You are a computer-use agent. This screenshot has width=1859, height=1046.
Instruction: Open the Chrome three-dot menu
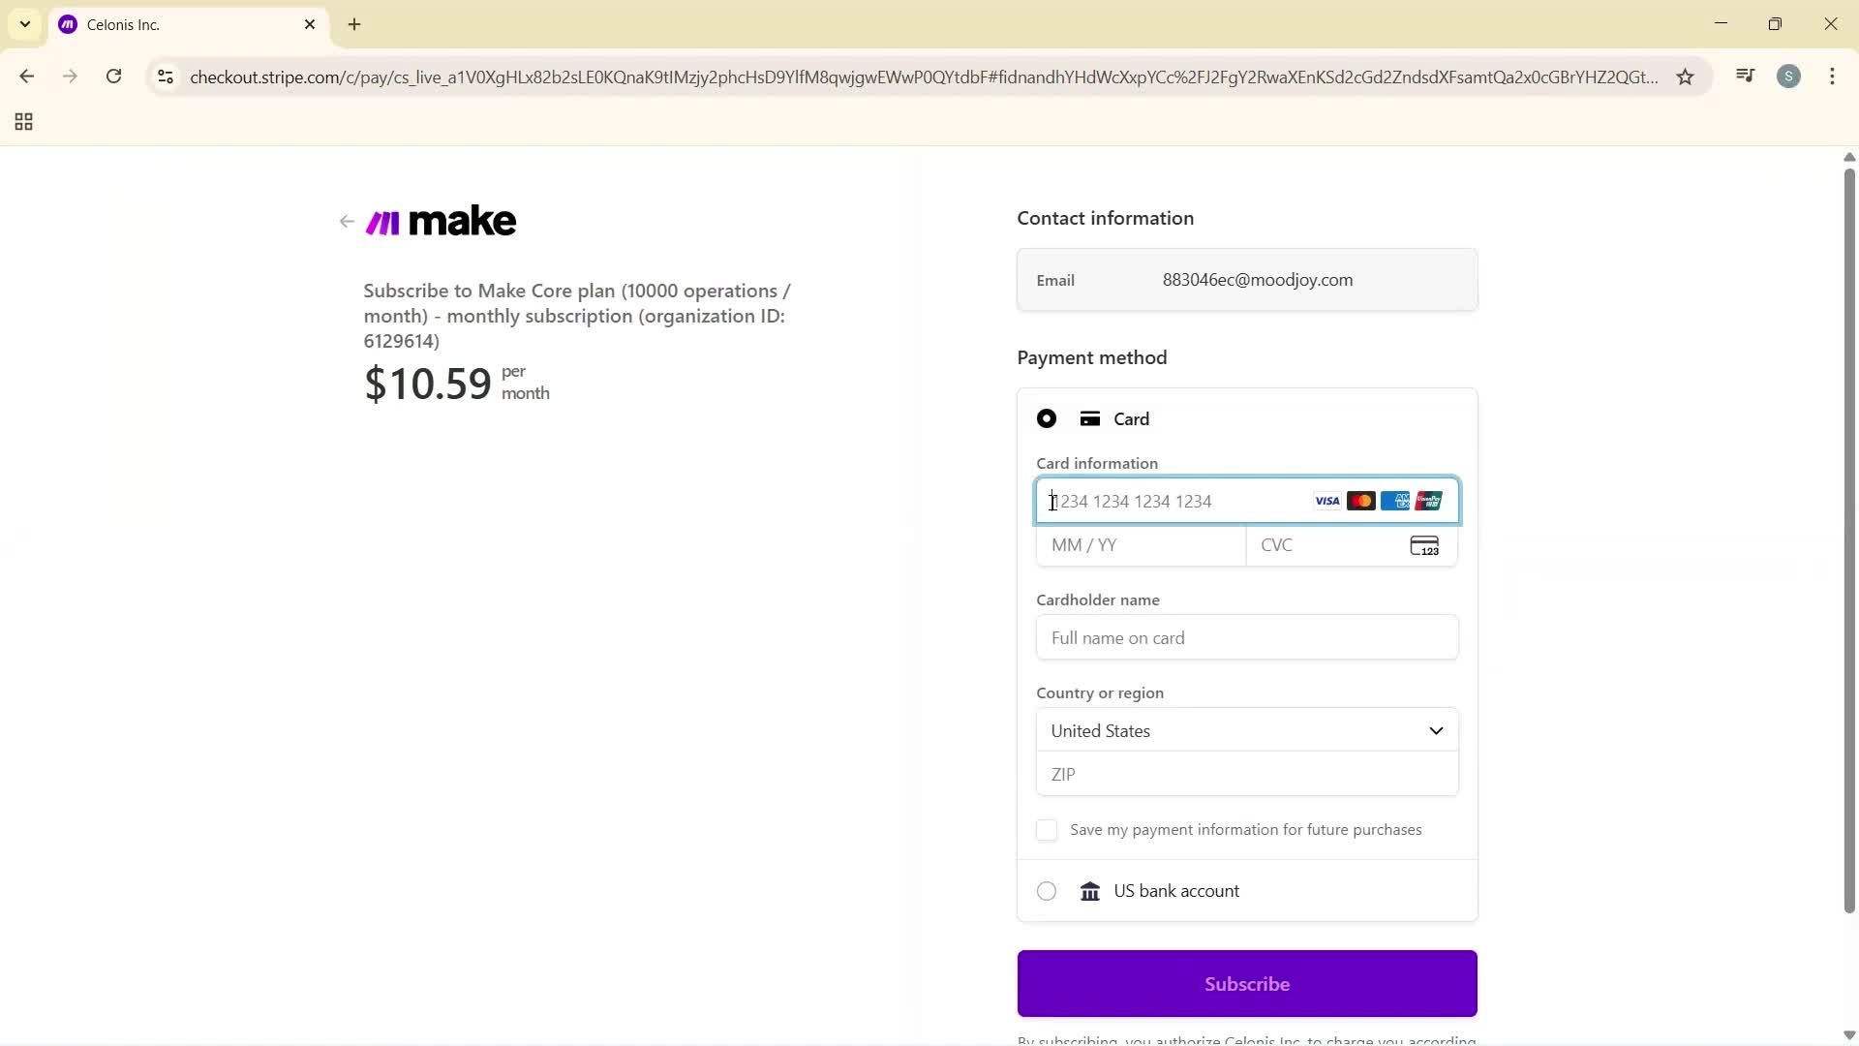(1832, 77)
